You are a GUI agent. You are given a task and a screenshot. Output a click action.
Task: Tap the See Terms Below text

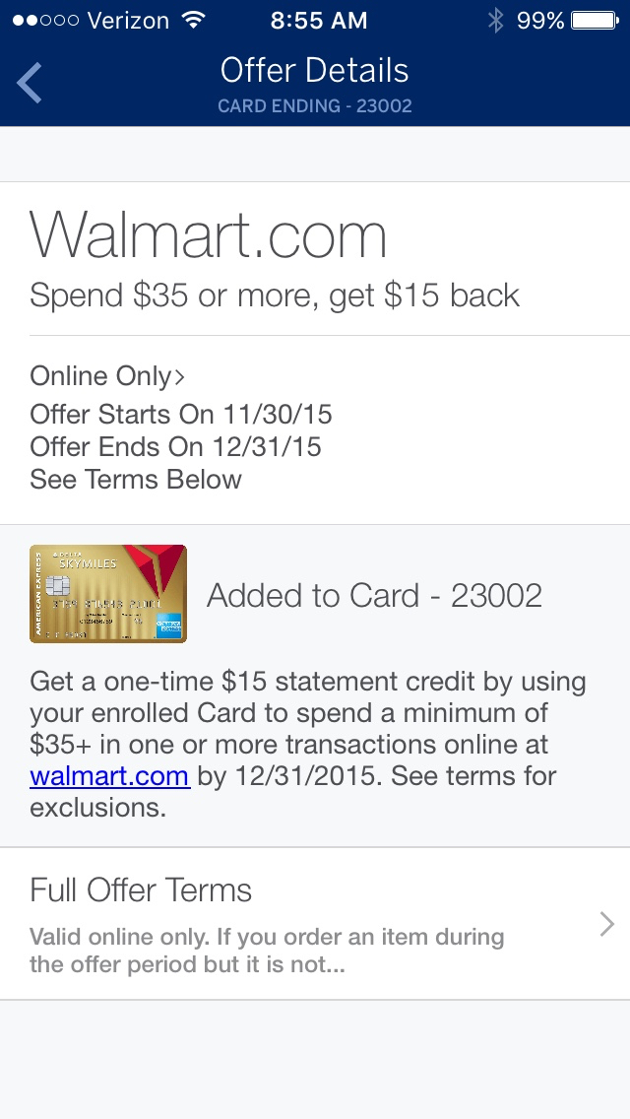136,480
